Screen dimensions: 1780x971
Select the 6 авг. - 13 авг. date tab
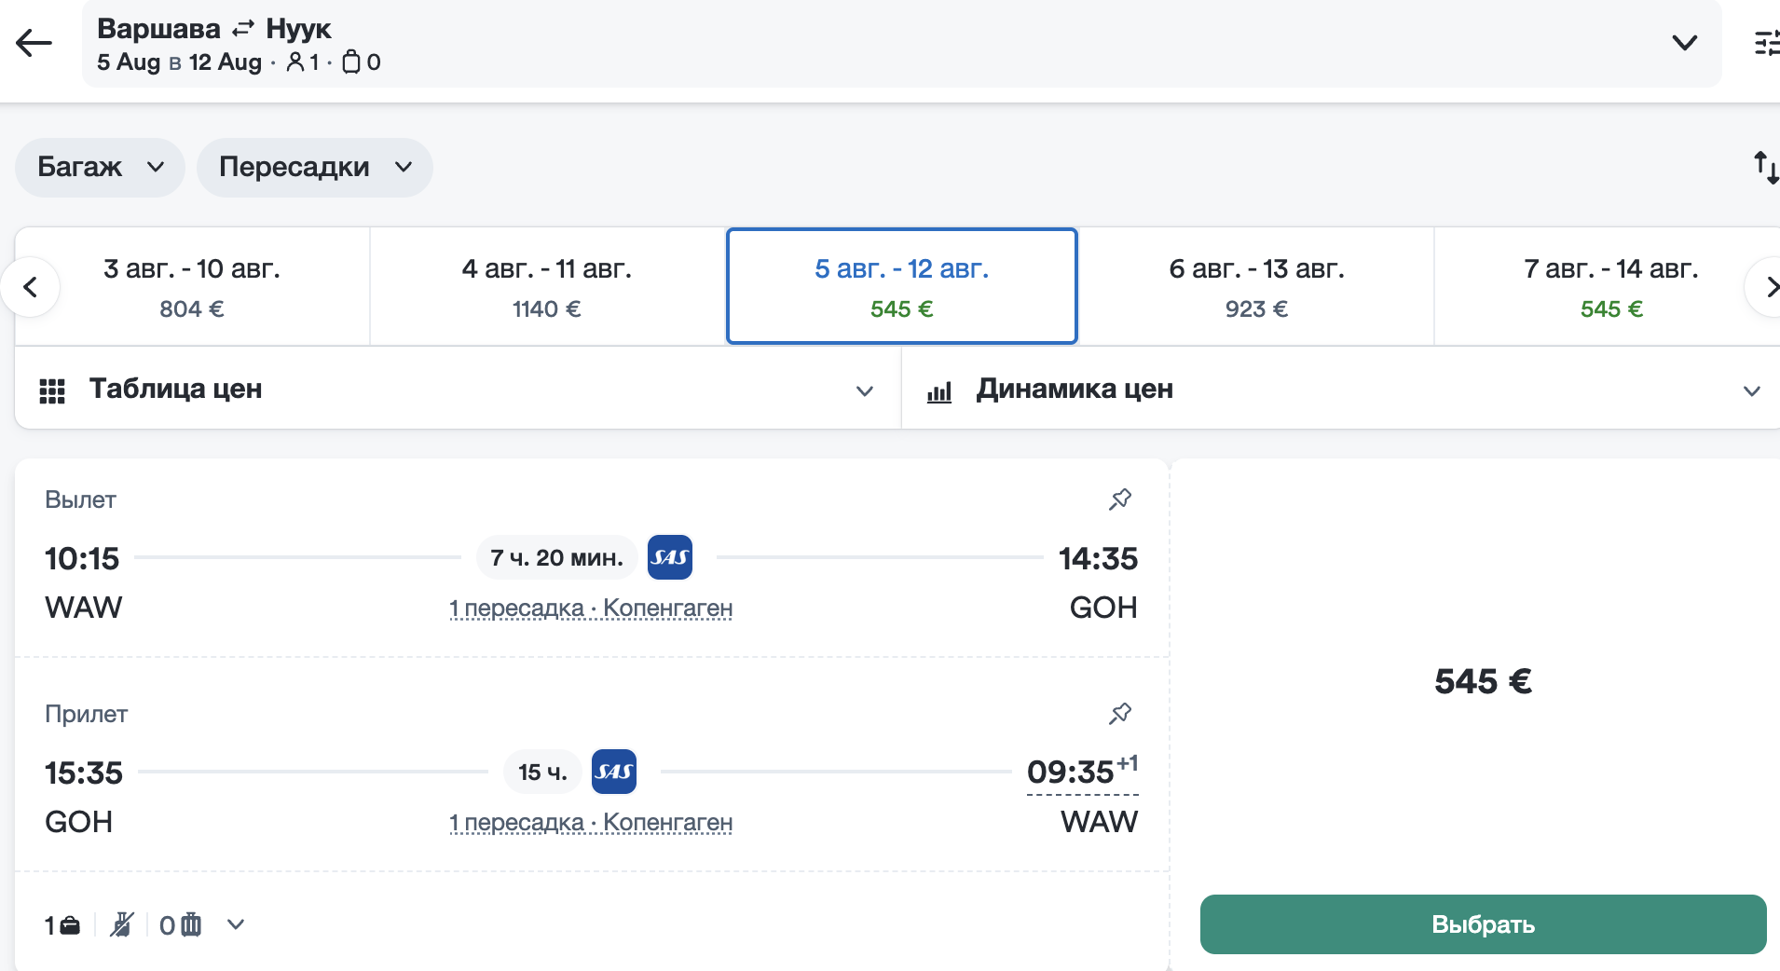pyautogui.click(x=1256, y=287)
